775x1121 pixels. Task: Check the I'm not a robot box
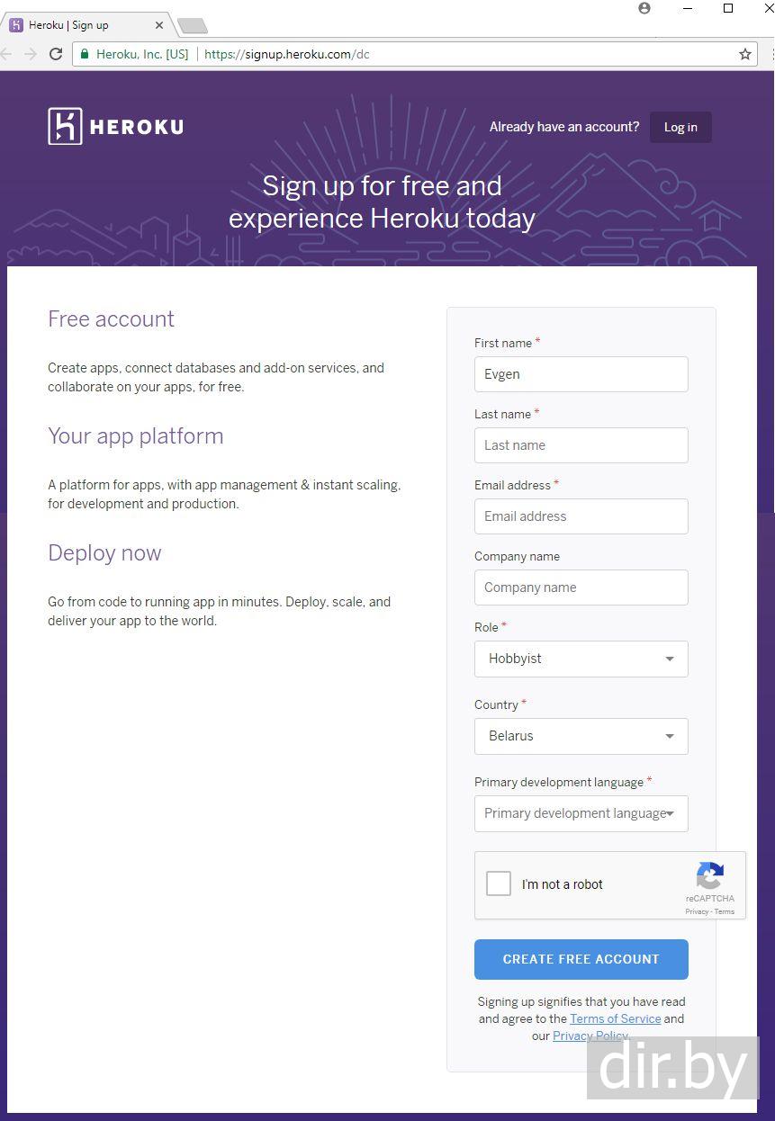tap(499, 883)
